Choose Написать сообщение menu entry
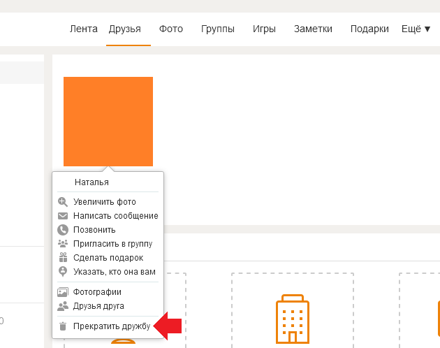Image resolution: width=440 pixels, height=348 pixels. coord(116,216)
